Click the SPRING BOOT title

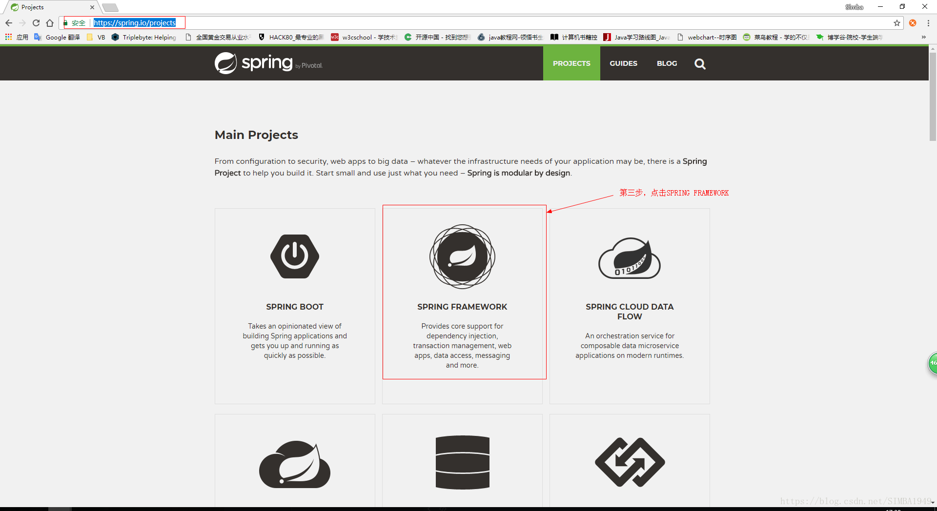pos(295,307)
